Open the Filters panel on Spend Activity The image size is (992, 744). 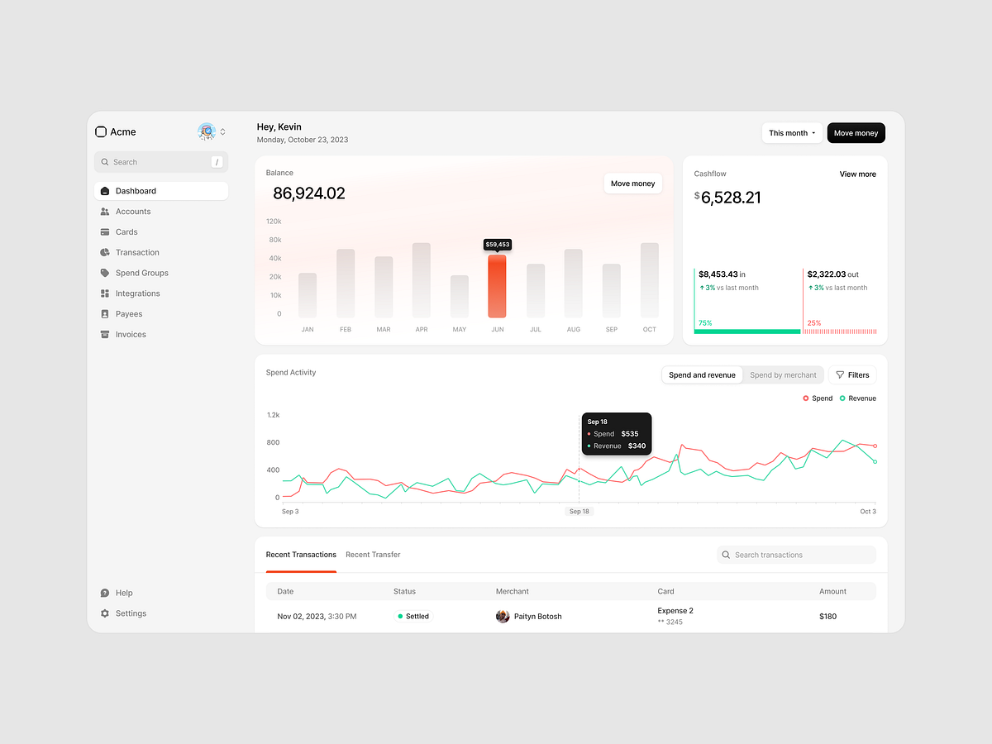[x=852, y=374]
